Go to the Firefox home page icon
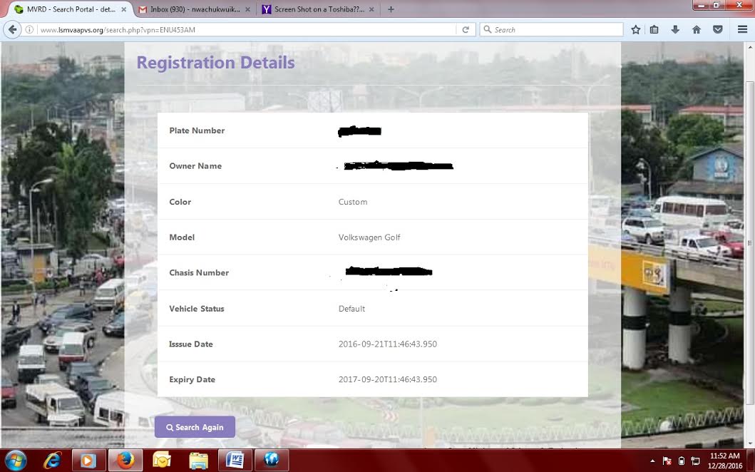755x472 pixels. 697,29
